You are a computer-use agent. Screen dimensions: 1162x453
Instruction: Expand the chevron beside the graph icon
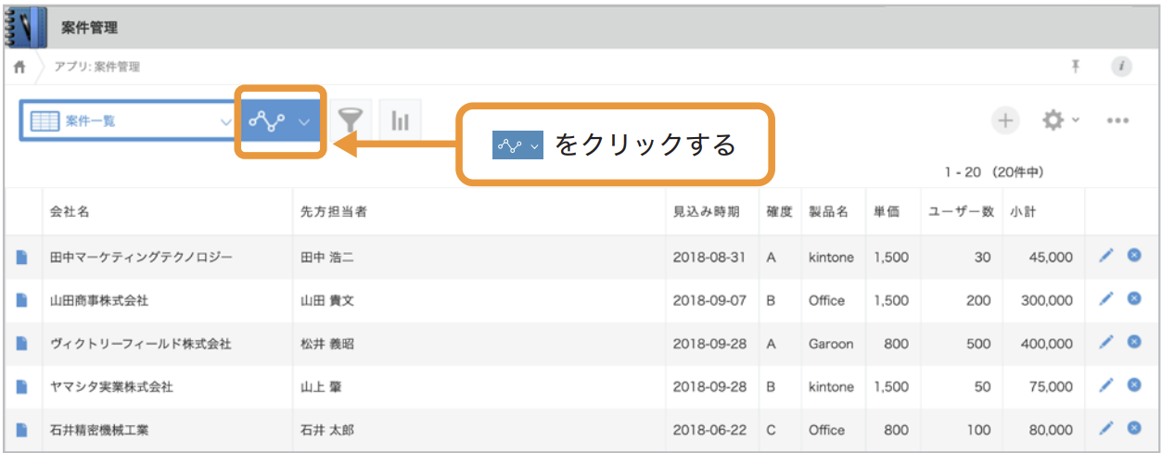pos(304,121)
